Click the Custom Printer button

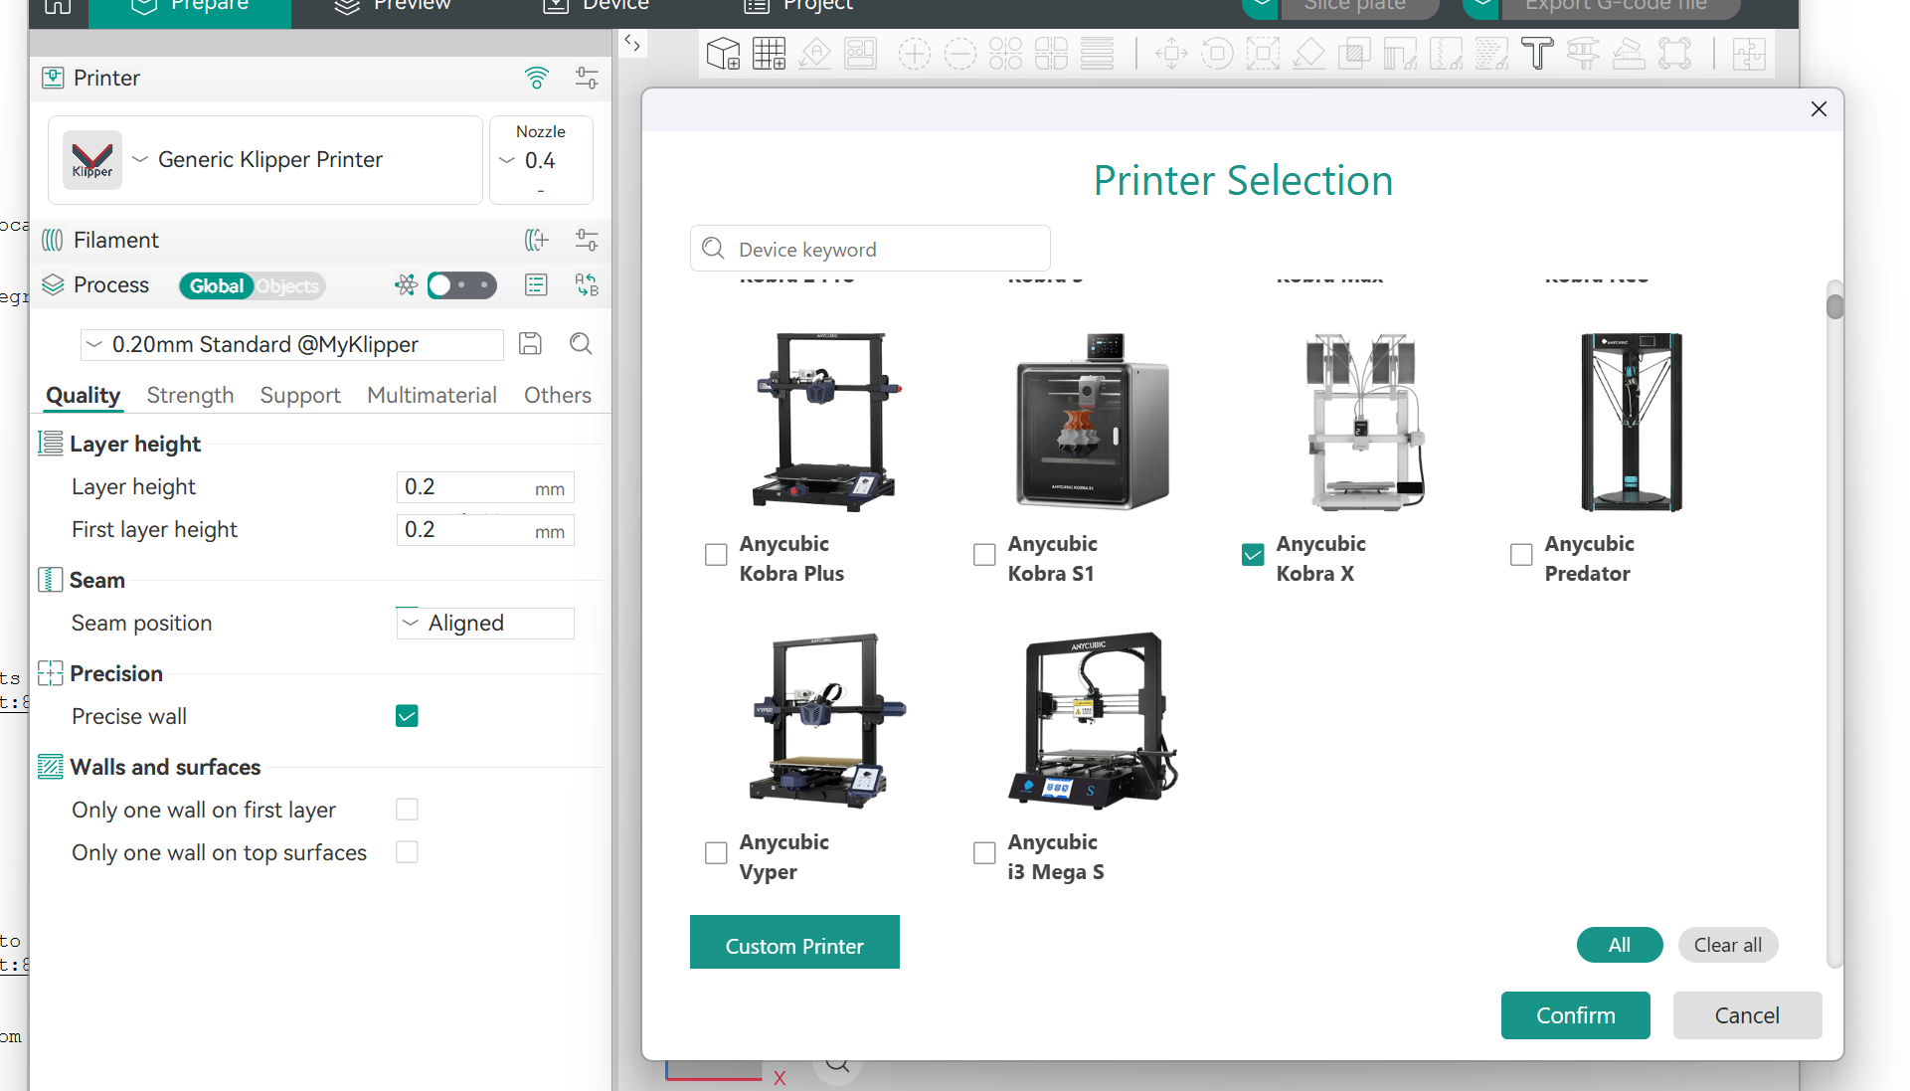[x=794, y=942]
